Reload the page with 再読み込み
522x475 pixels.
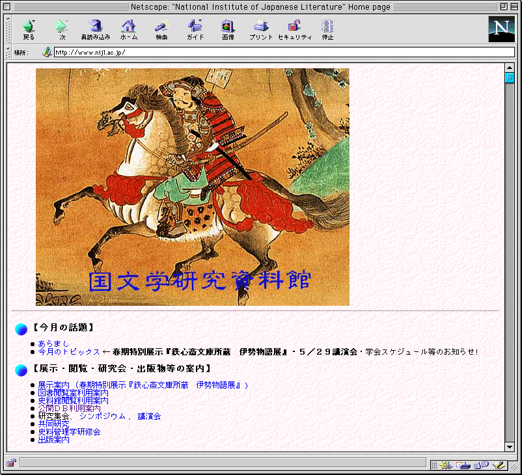(x=96, y=29)
